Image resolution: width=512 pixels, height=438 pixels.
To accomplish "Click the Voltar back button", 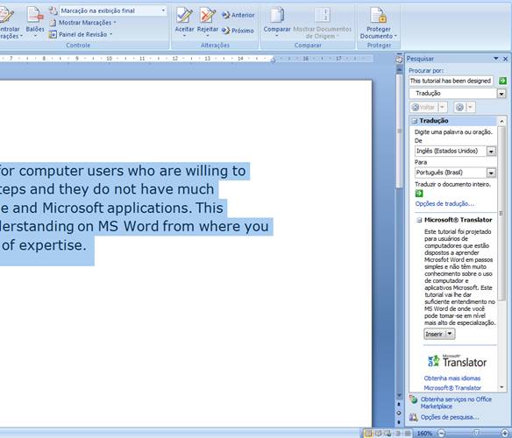I will tap(423, 107).
